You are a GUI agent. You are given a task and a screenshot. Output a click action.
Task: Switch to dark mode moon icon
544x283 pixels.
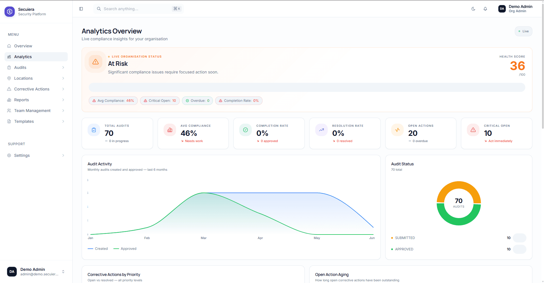click(x=473, y=9)
